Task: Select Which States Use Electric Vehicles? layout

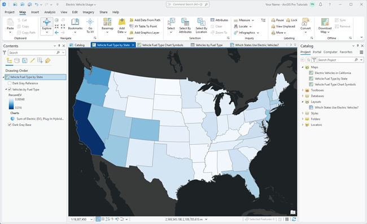Action: click(x=337, y=108)
